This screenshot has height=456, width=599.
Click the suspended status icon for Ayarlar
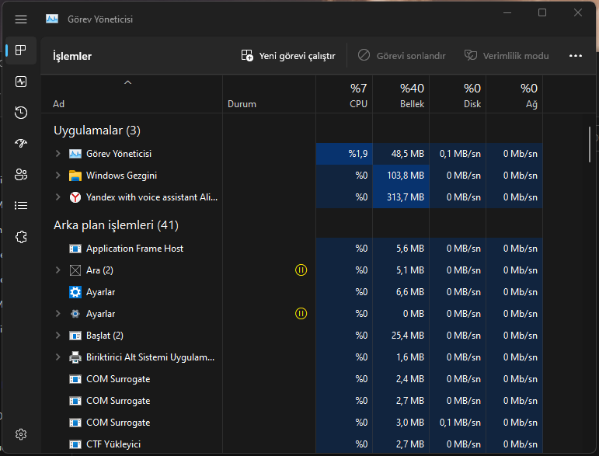click(x=301, y=314)
